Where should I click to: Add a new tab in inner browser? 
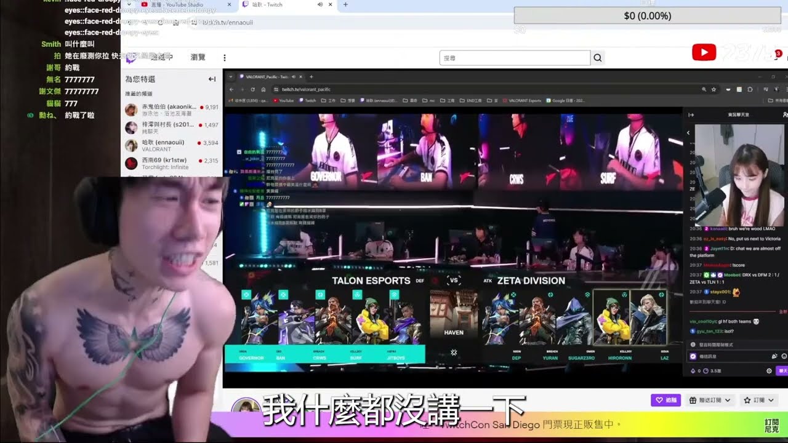[311, 77]
